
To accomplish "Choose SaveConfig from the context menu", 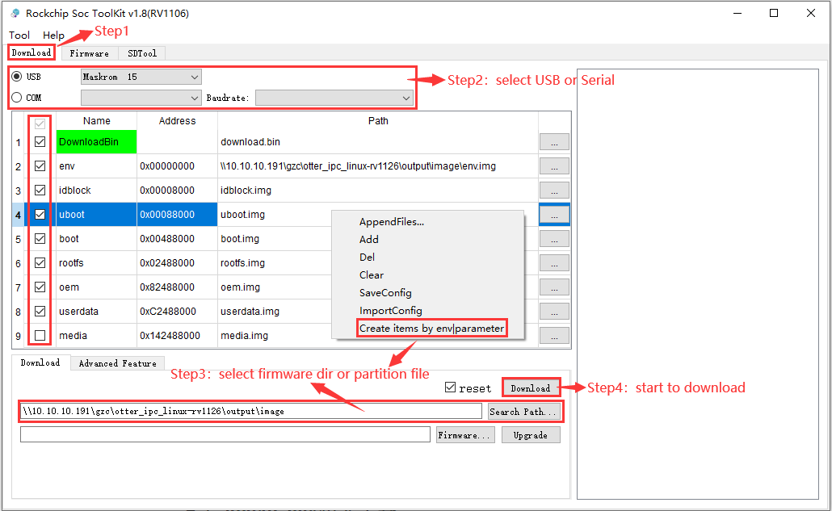I will coord(385,293).
